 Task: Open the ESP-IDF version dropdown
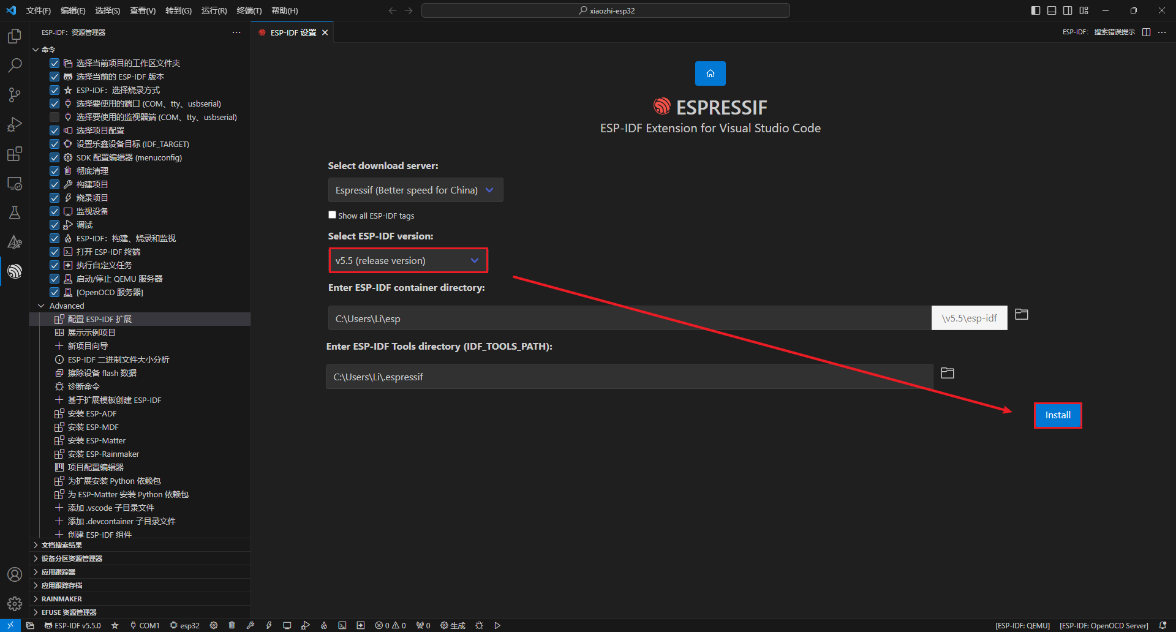(x=408, y=261)
